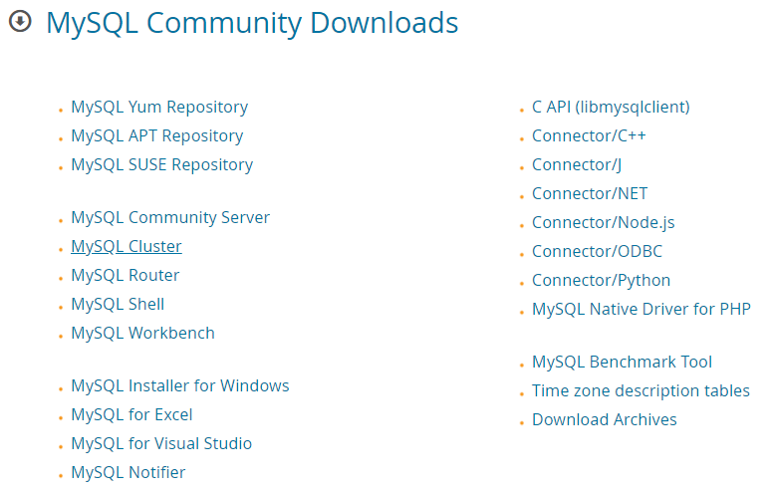
Task: Open the Connector/ODBC link
Action: (x=597, y=252)
